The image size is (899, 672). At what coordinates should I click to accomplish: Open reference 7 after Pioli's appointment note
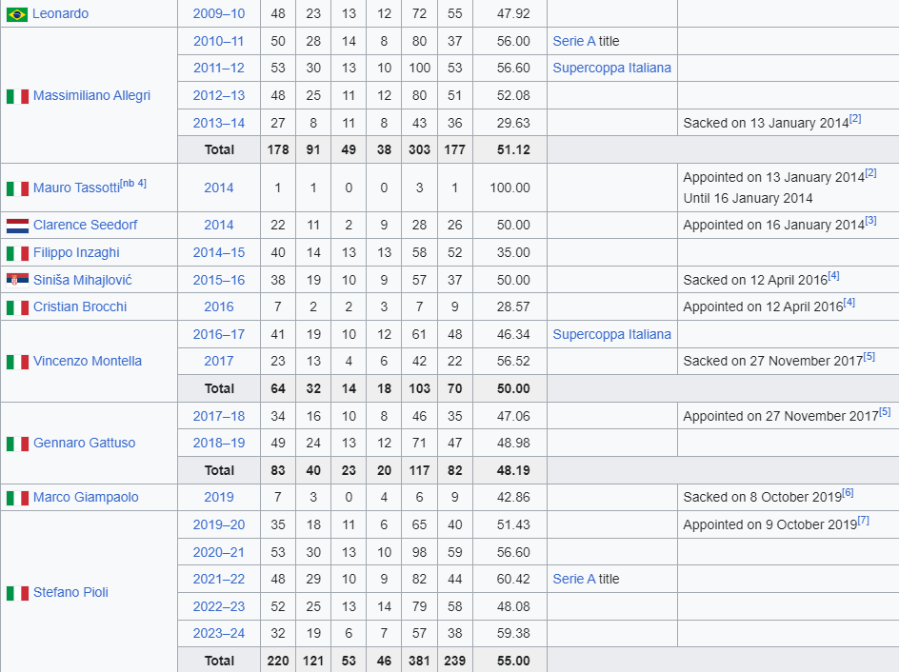pyautogui.click(x=864, y=521)
